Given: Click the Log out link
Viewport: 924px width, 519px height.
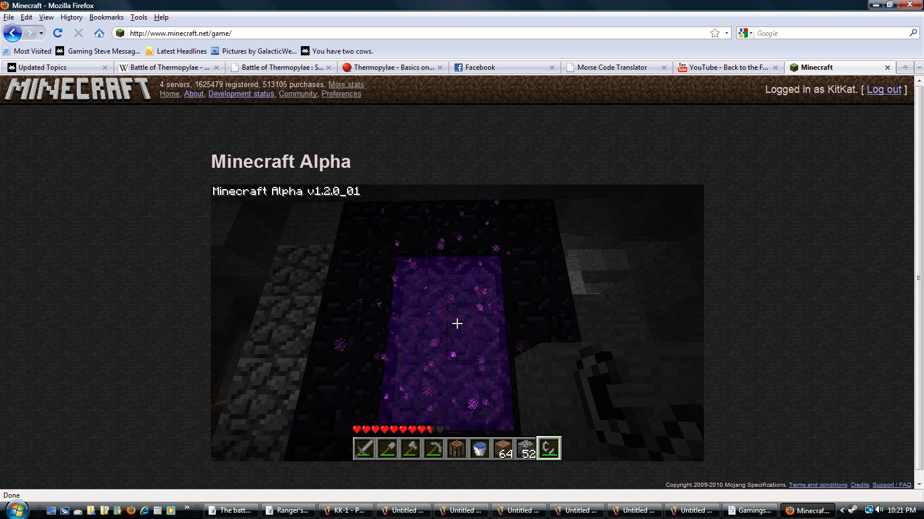Looking at the screenshot, I should click(x=884, y=89).
